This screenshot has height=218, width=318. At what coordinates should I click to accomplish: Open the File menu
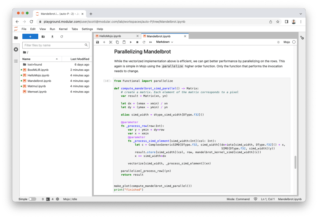[24, 29]
